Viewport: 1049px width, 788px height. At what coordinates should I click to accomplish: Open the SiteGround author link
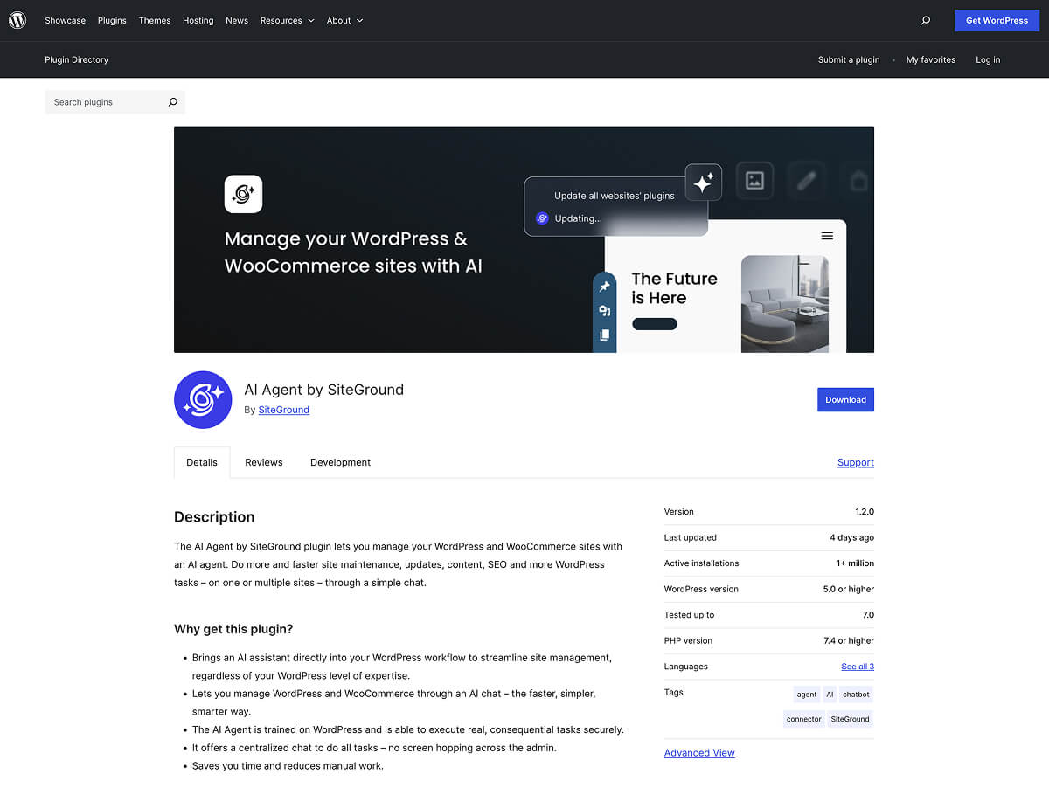tap(284, 410)
